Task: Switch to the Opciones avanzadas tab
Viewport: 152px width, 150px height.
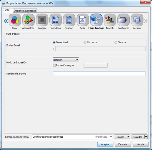Action: (25, 11)
